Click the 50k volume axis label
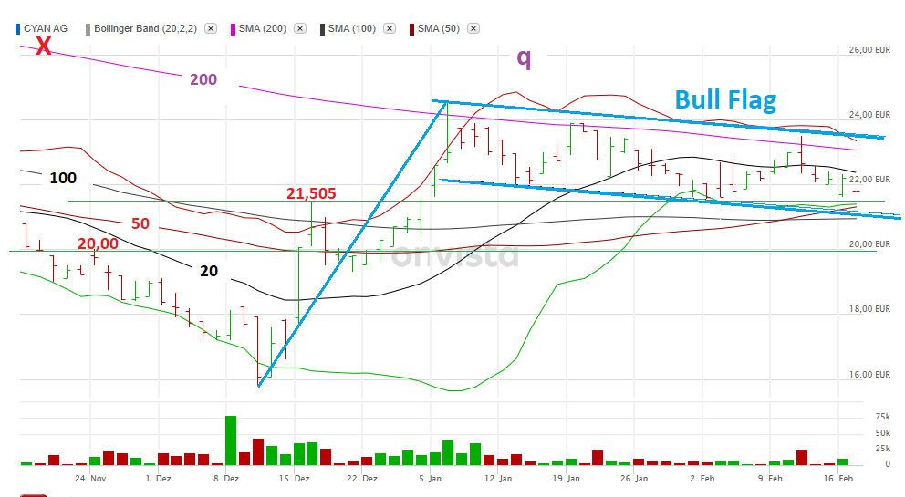Screen dimensions: 905x497 [x=883, y=432]
